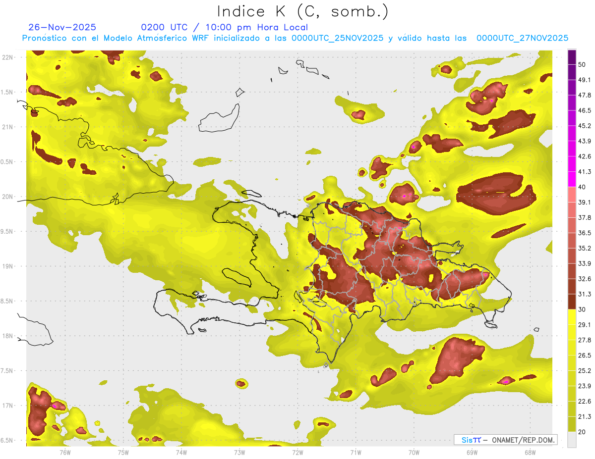Click the colorbar value 20

click(583, 432)
